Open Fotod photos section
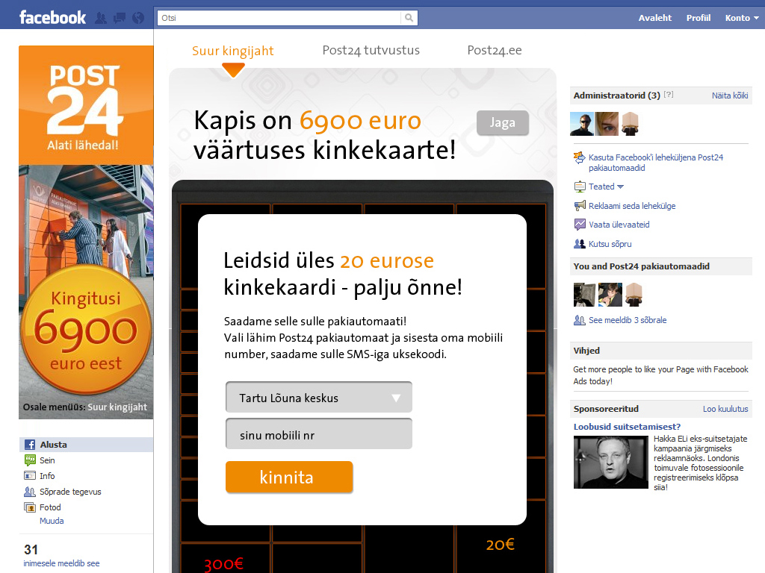This screenshot has height=573, width=765. tap(50, 507)
